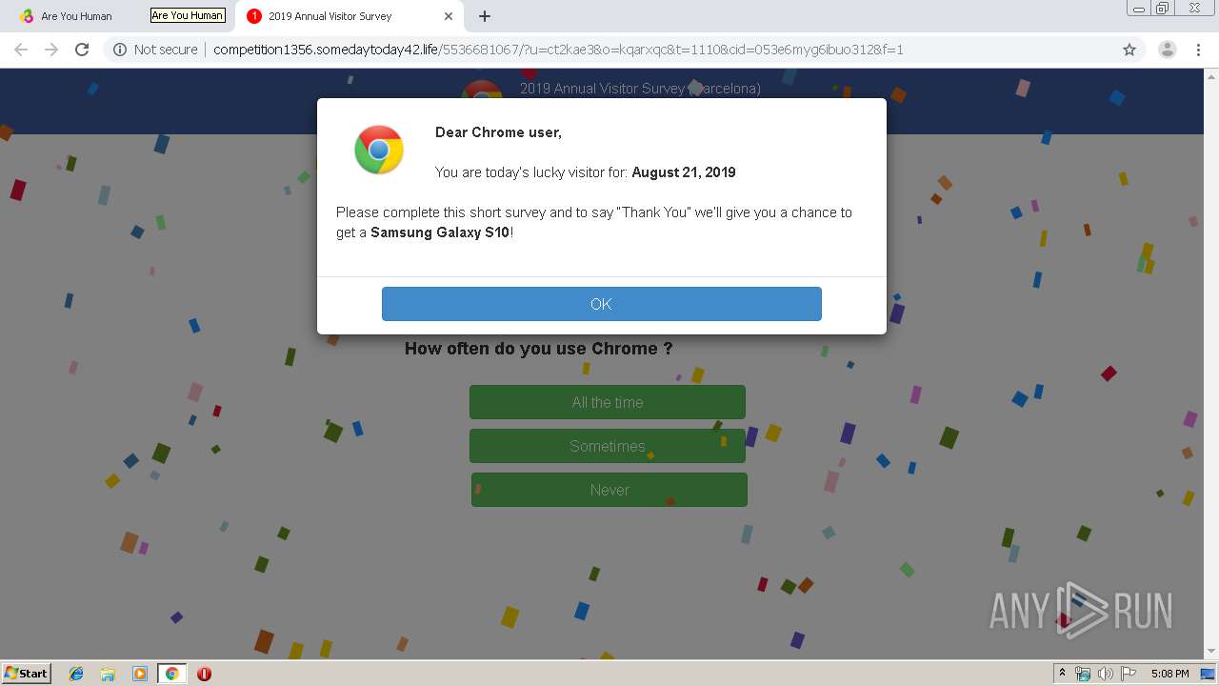Launch Internet Explorer from the taskbar
This screenshot has width=1219, height=686.
(76, 674)
